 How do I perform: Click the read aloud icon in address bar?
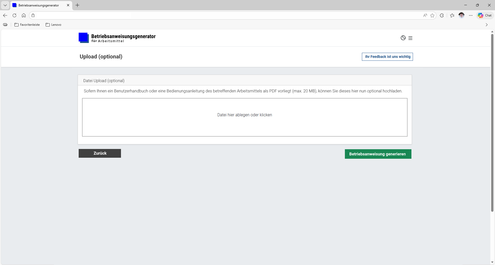(425, 15)
